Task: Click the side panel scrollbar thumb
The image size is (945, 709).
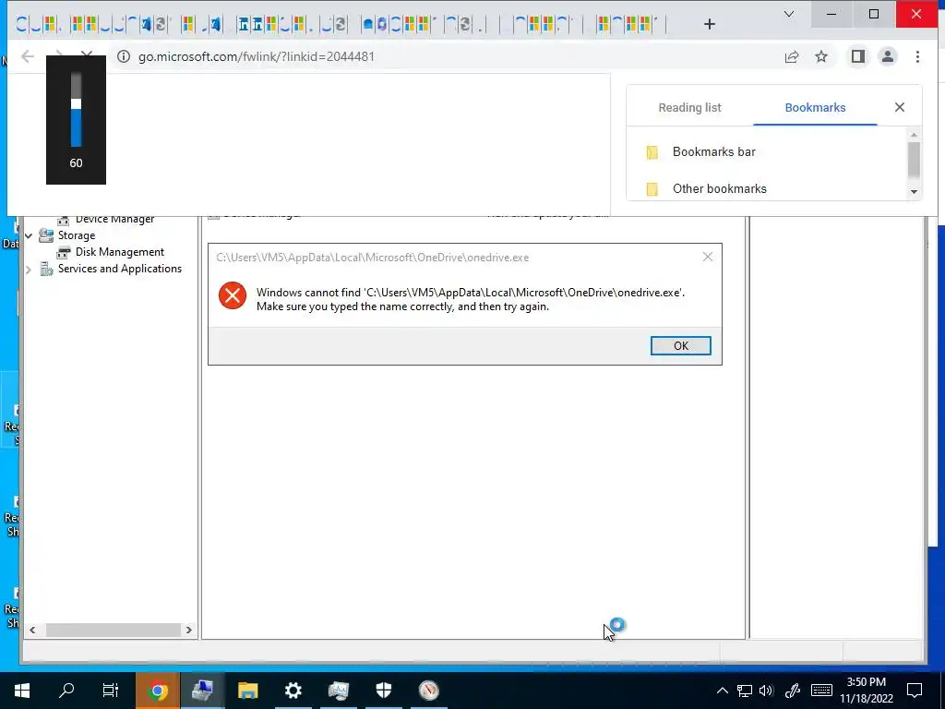Action: point(914,159)
